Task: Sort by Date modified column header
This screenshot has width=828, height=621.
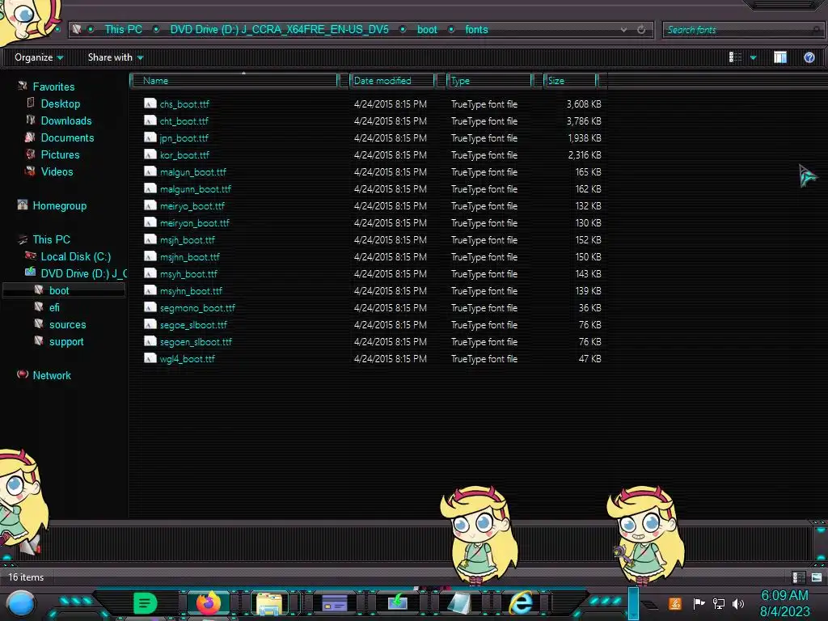Action: tap(391, 81)
